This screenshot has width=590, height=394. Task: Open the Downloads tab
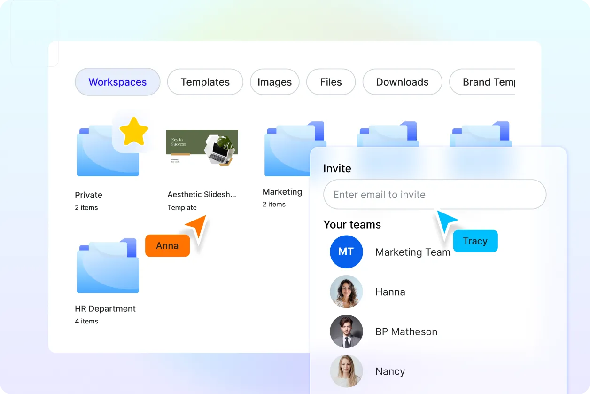402,82
